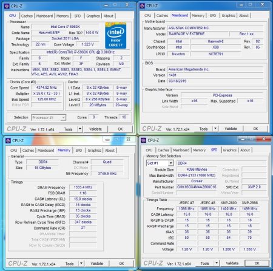The width and height of the screenshot is (273, 271).
Task: Select the About tab in the Mainboard window
Action: pyautogui.click(x=244, y=15)
